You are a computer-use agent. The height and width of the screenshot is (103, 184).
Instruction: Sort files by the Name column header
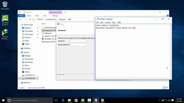[44, 24]
